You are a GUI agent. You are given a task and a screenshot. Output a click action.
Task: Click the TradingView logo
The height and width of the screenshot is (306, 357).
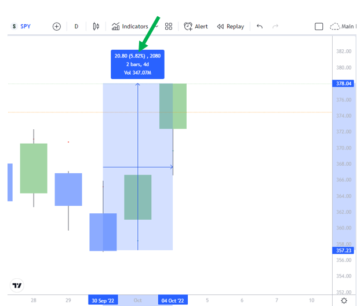[x=17, y=285]
